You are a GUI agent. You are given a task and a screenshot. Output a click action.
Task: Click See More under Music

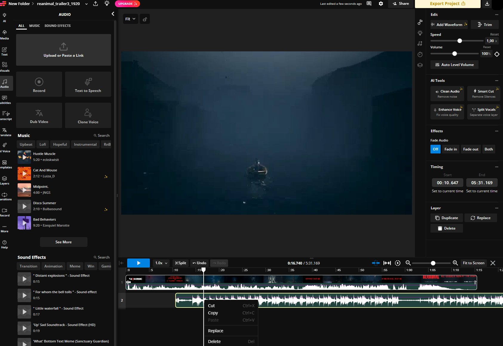pyautogui.click(x=64, y=242)
